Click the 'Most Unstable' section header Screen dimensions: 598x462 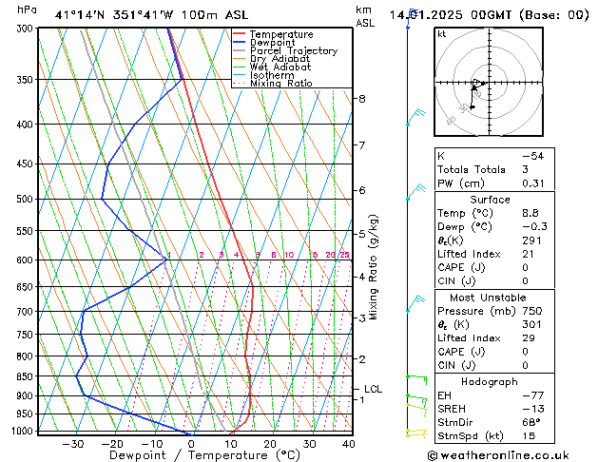click(488, 298)
